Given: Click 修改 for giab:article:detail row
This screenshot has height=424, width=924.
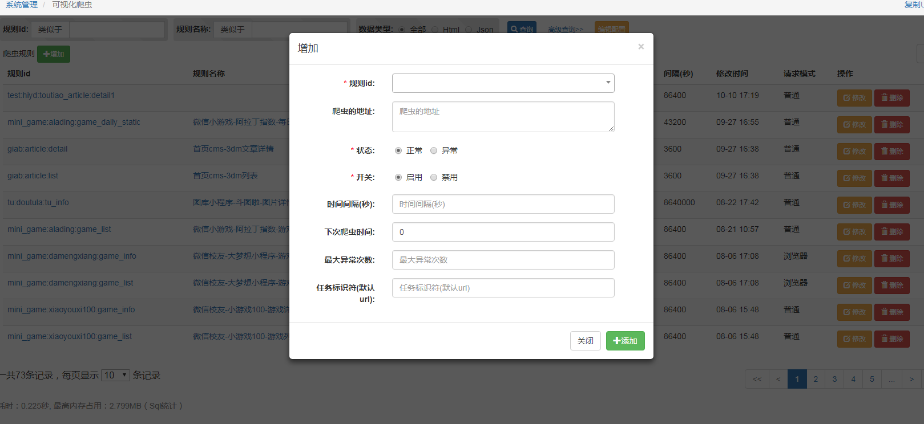Looking at the screenshot, I should 854,152.
